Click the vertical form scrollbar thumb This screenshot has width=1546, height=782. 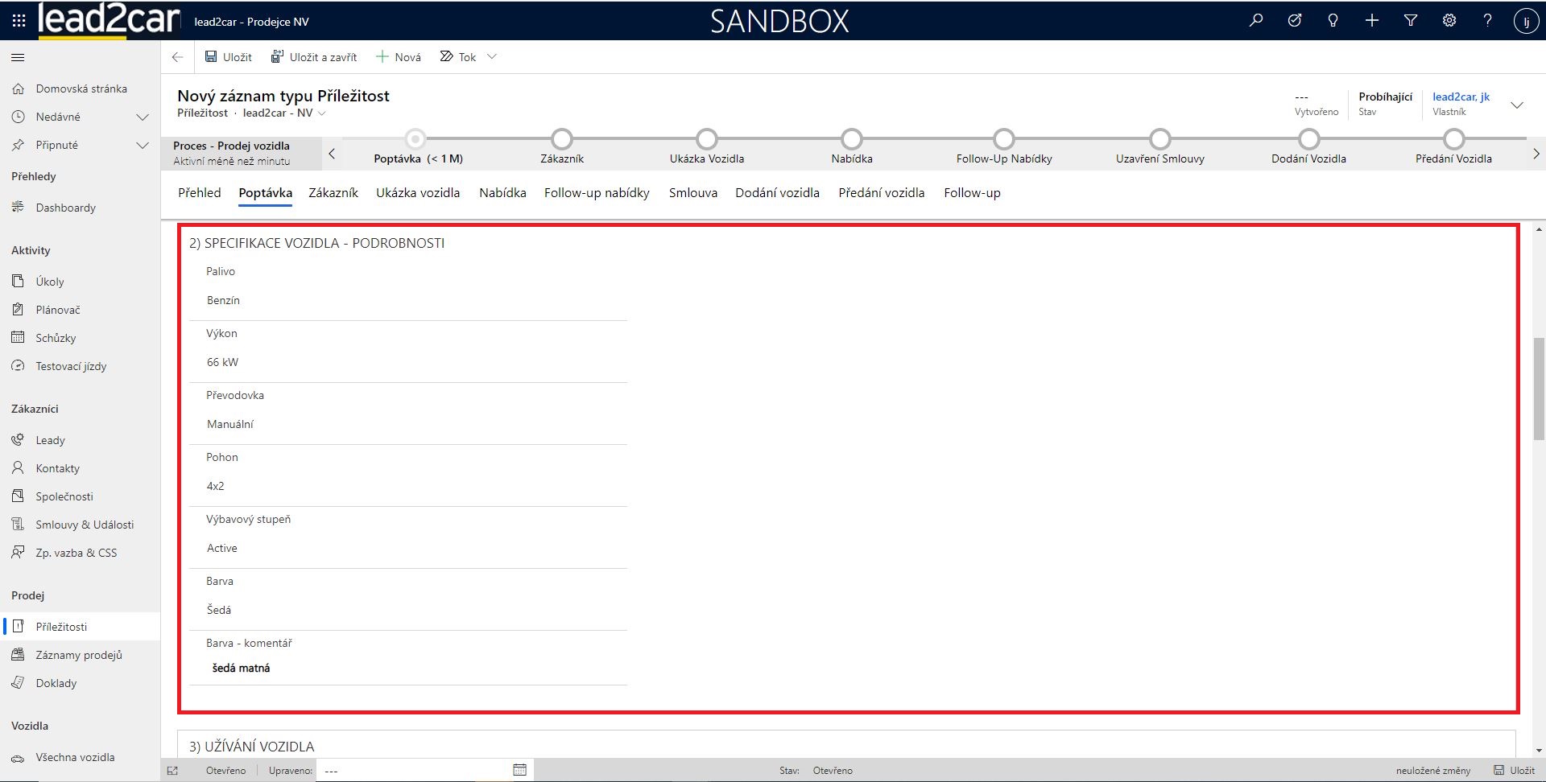coord(1539,389)
